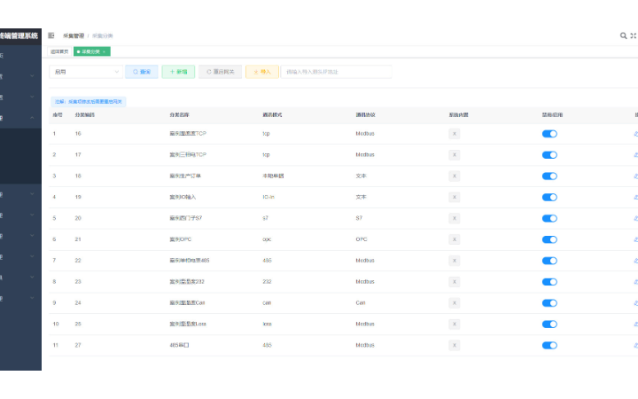Turn off the switch for row code 18

[549, 176]
